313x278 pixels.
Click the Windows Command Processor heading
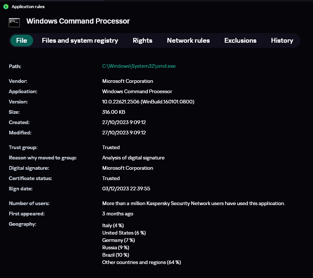(x=78, y=21)
